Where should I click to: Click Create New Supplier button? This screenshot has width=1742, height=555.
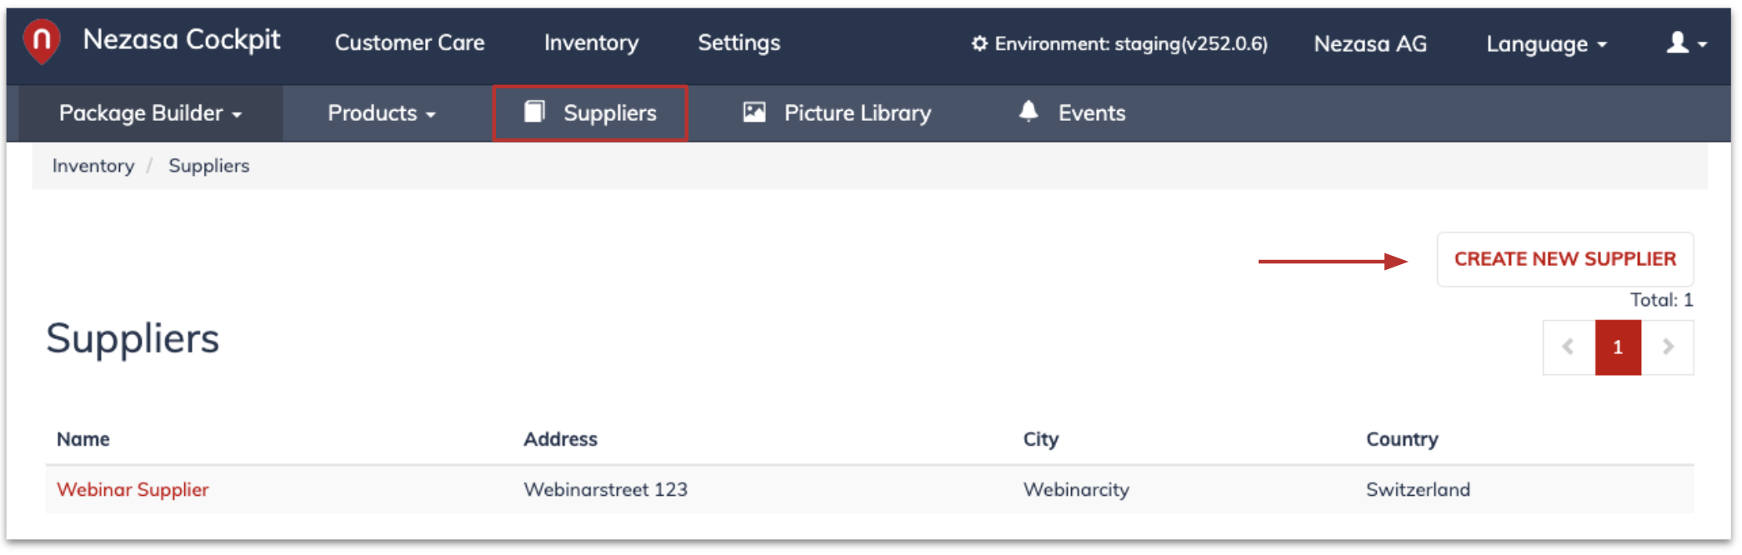coord(1564,259)
